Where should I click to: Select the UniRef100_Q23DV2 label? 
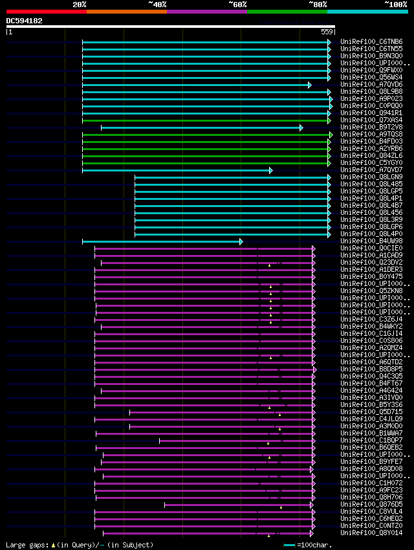click(371, 262)
